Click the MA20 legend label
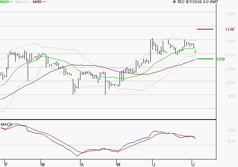238x167 pixels. 4,2
